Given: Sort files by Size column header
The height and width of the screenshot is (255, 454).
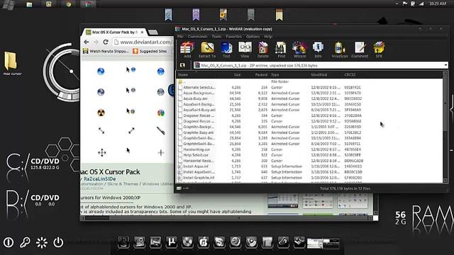Looking at the screenshot, I should [x=237, y=74].
